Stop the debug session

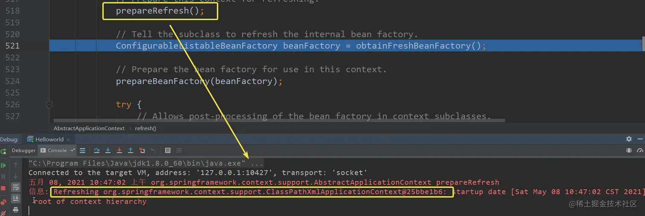click(x=3, y=188)
